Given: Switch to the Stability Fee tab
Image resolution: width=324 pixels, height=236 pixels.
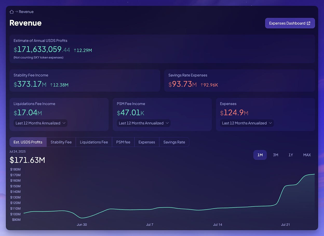Looking at the screenshot, I should pos(61,142).
